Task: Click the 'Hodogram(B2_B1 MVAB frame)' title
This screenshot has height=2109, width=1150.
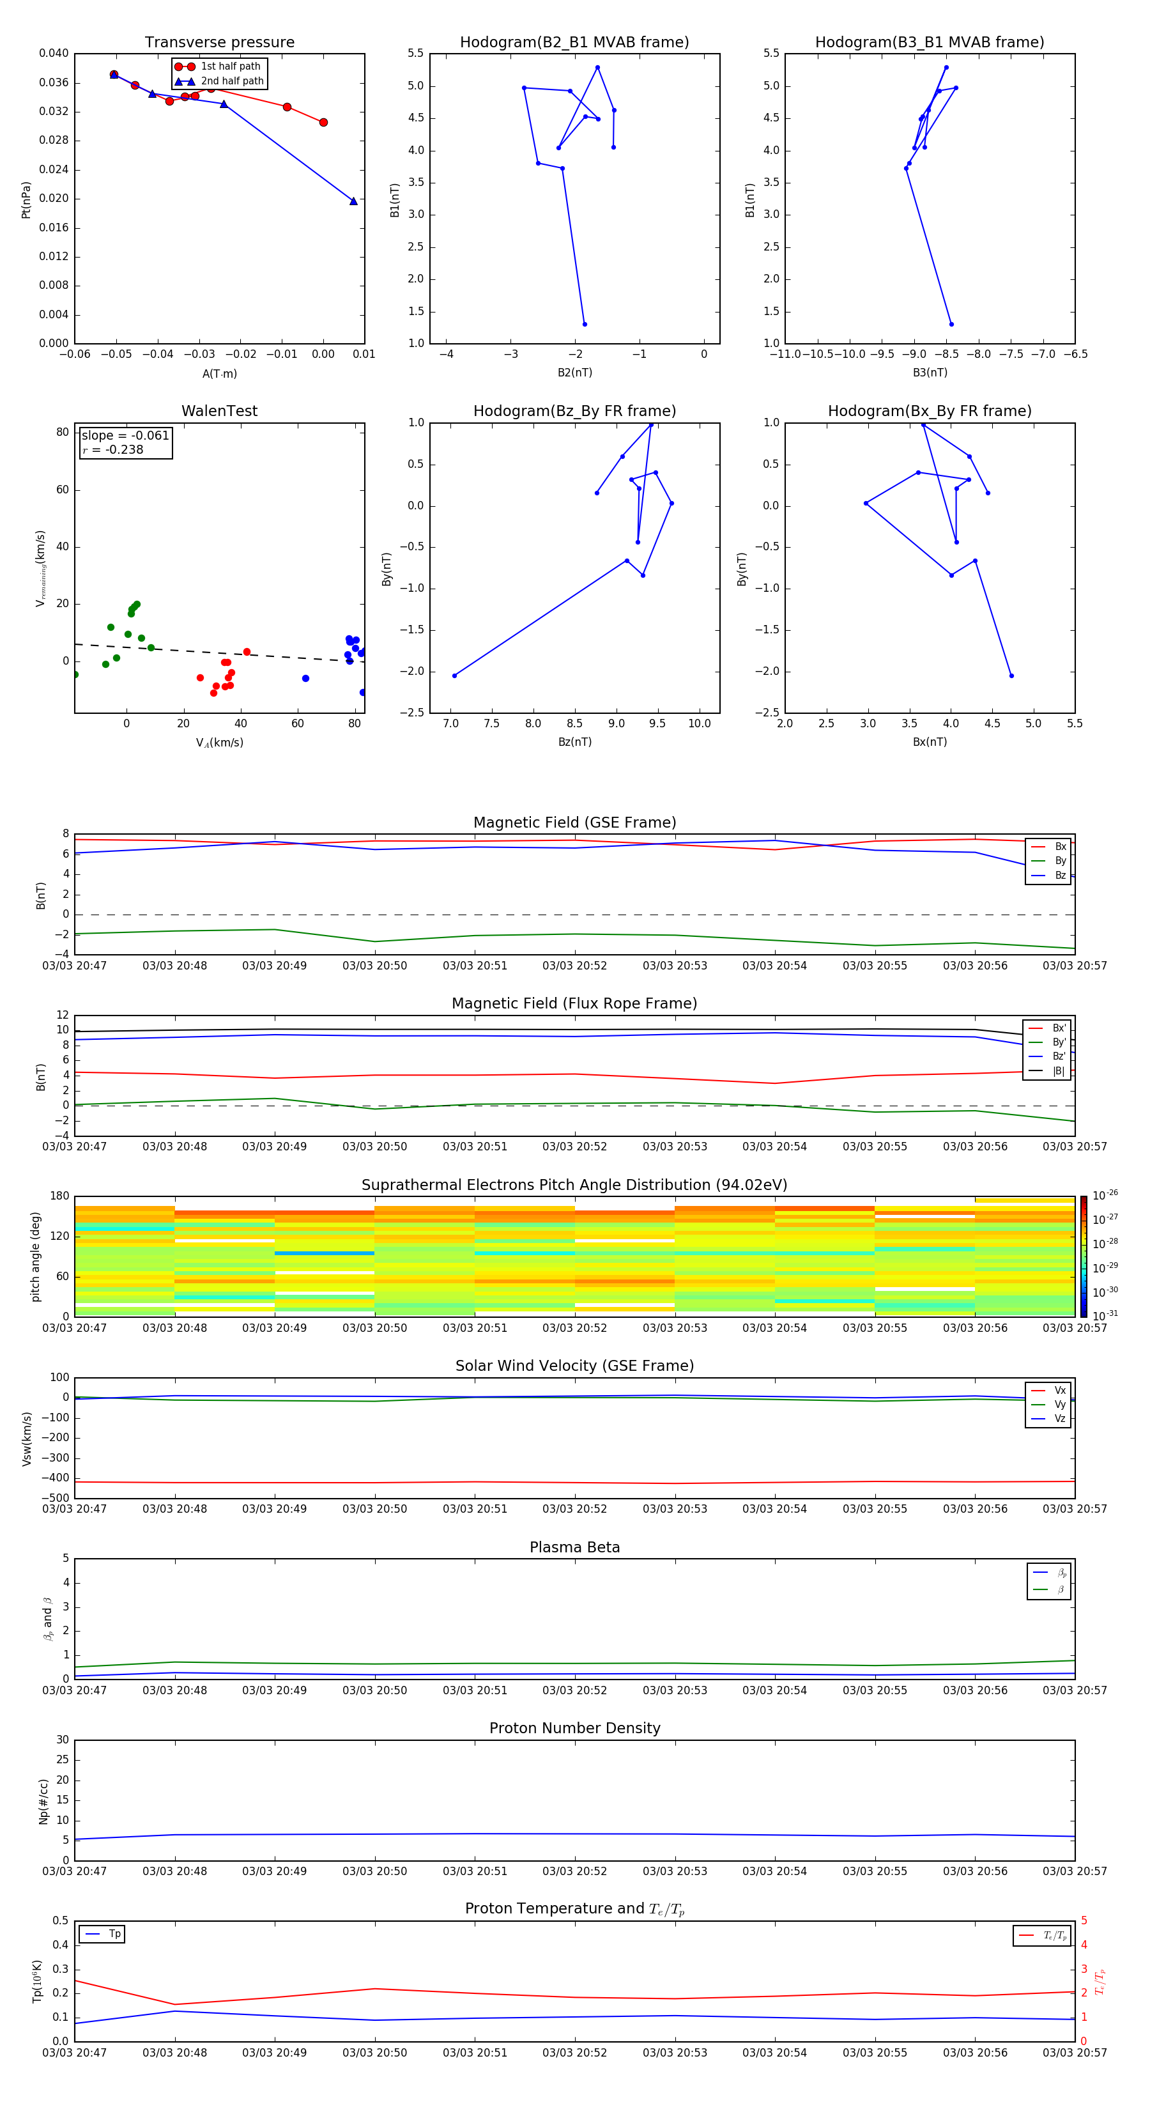Action: (x=574, y=42)
